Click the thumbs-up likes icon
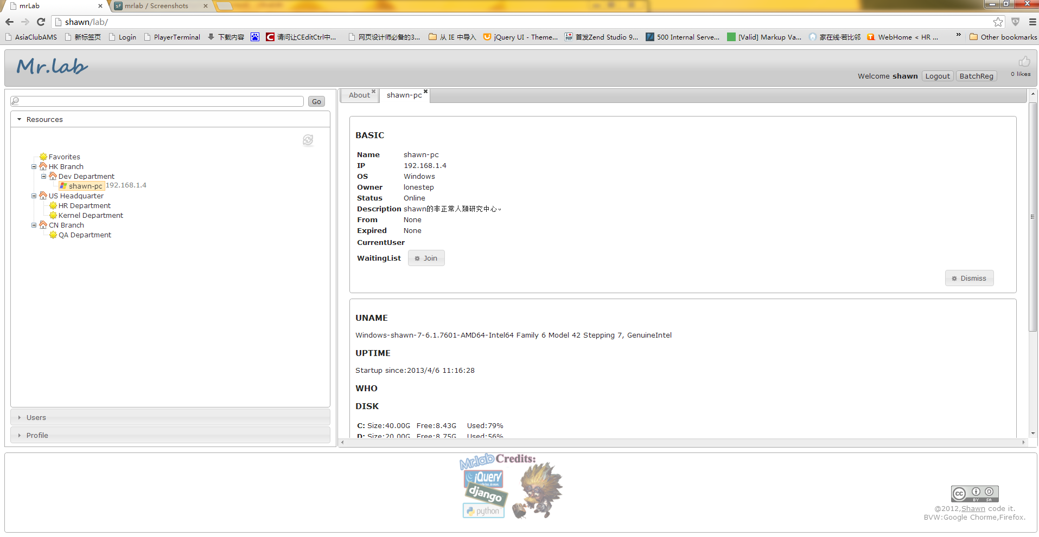The width and height of the screenshot is (1039, 537). click(x=1024, y=61)
